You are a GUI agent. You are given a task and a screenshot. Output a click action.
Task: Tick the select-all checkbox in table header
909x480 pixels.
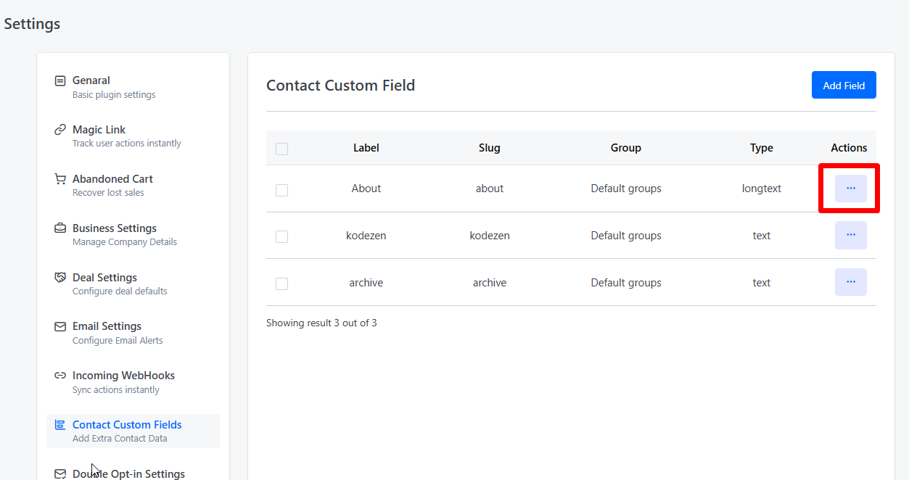[x=282, y=149]
